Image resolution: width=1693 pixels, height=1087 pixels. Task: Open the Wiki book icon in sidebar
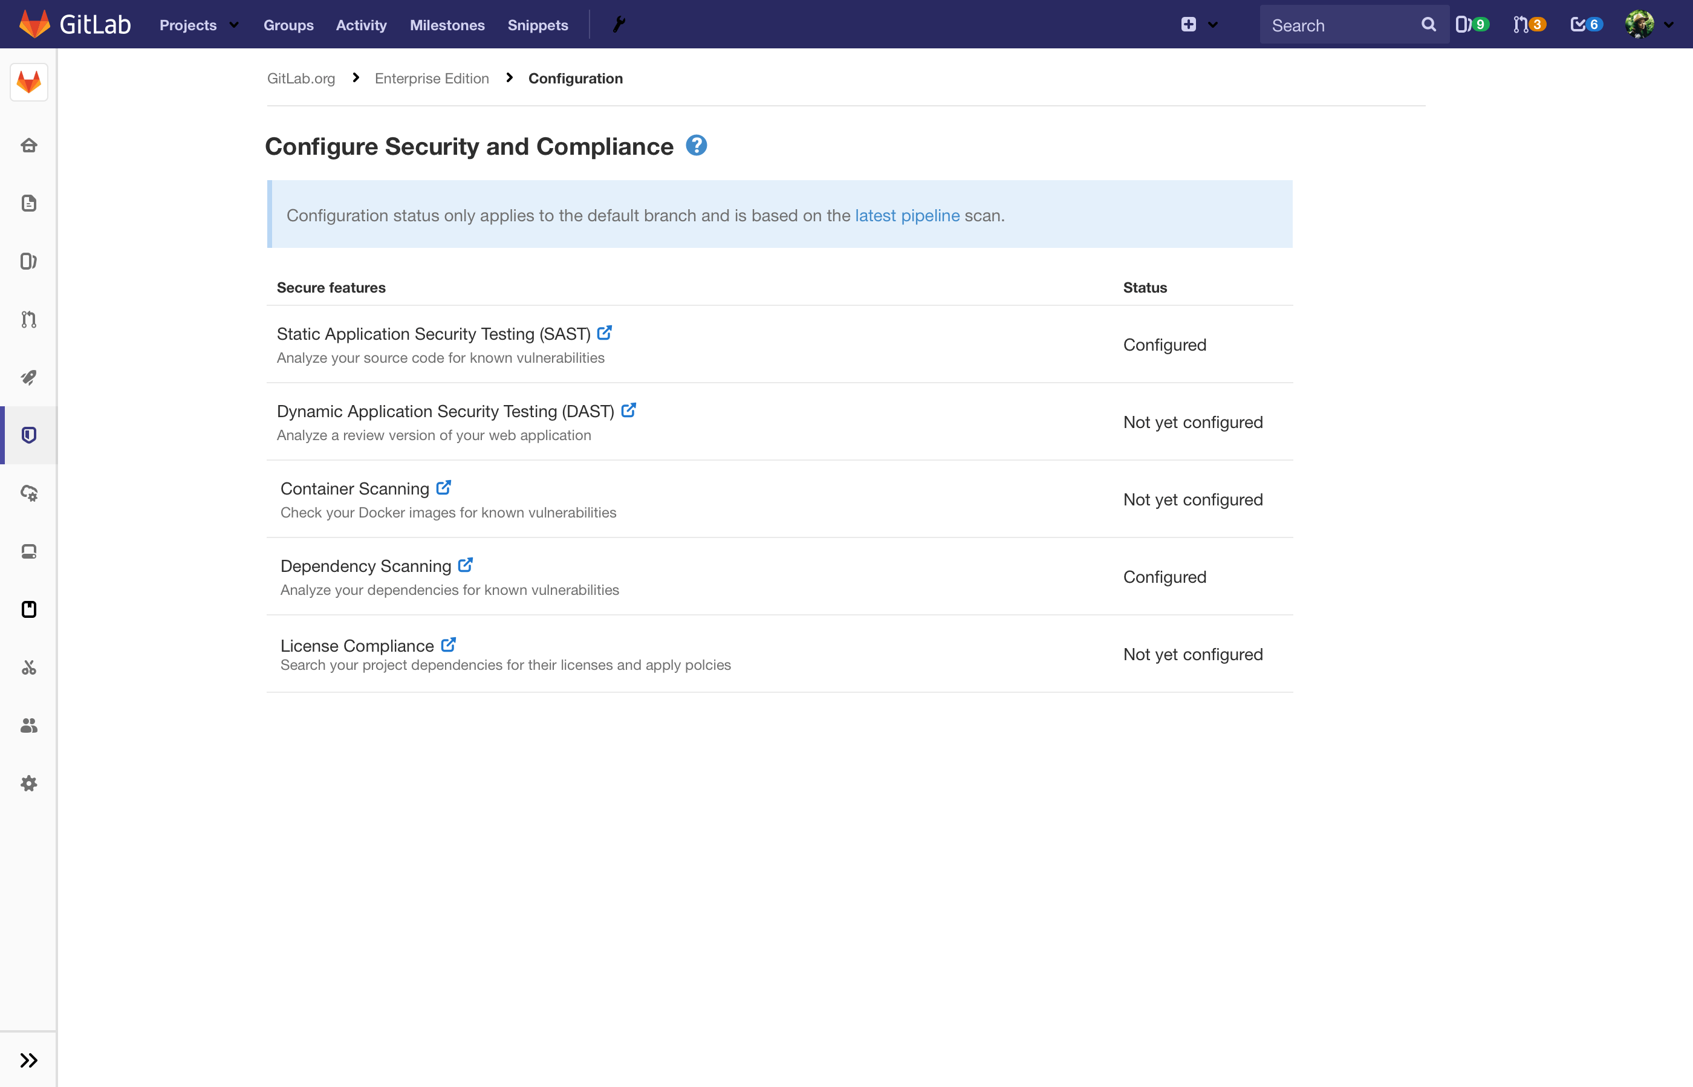28,608
